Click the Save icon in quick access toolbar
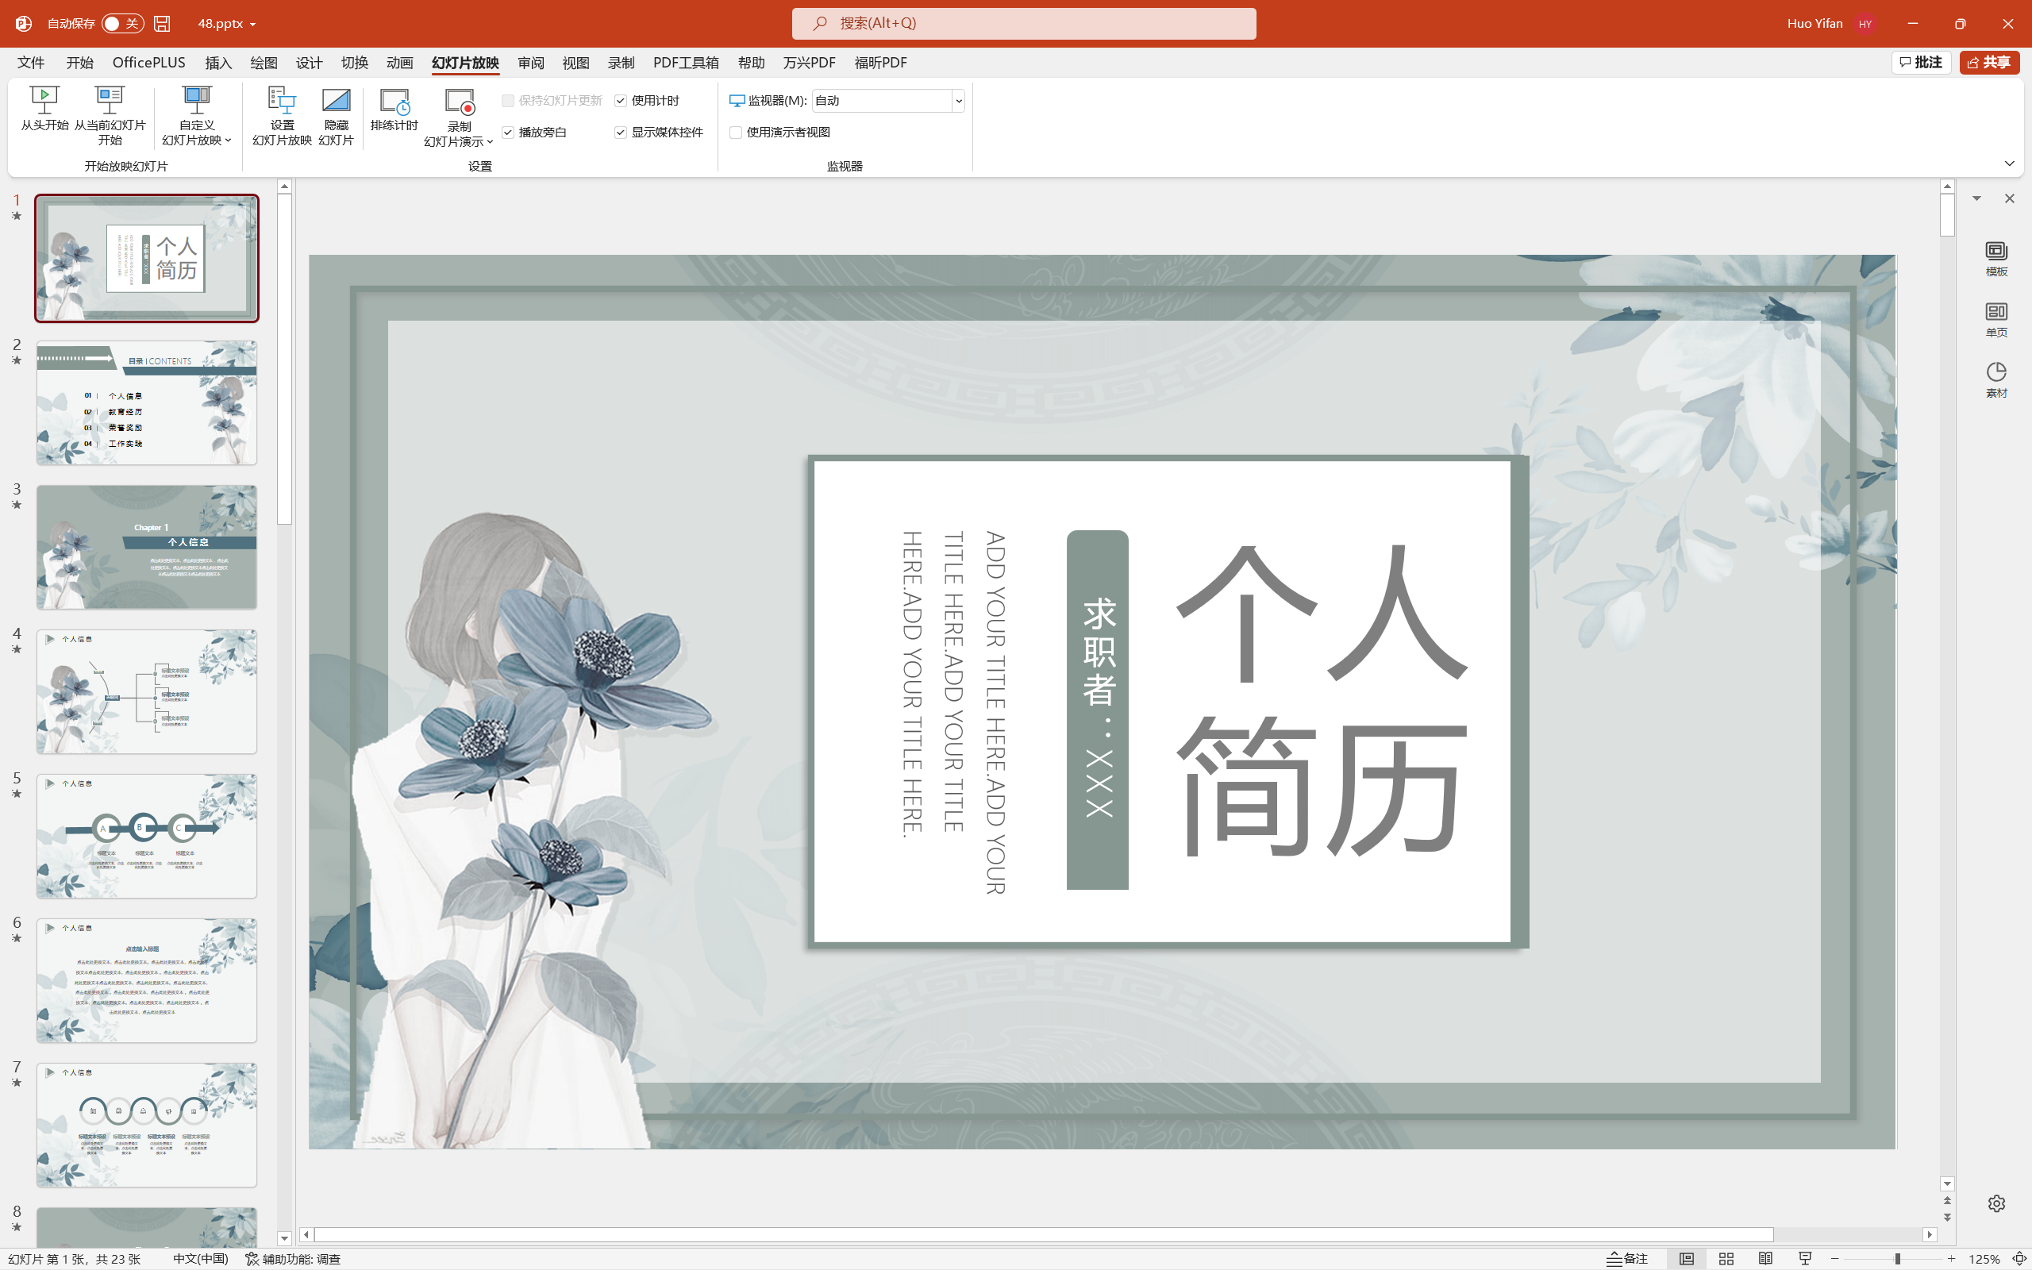Viewport: 2032px width, 1270px height. (x=162, y=24)
